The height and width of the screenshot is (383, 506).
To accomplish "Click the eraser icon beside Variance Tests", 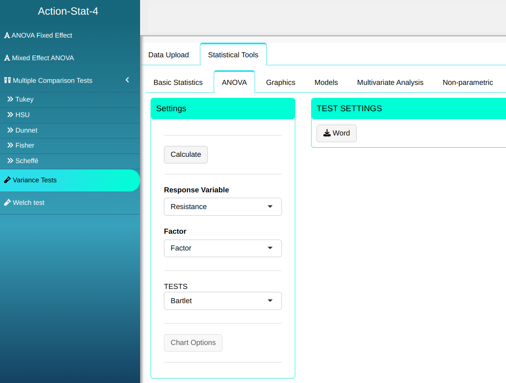I will [7, 180].
